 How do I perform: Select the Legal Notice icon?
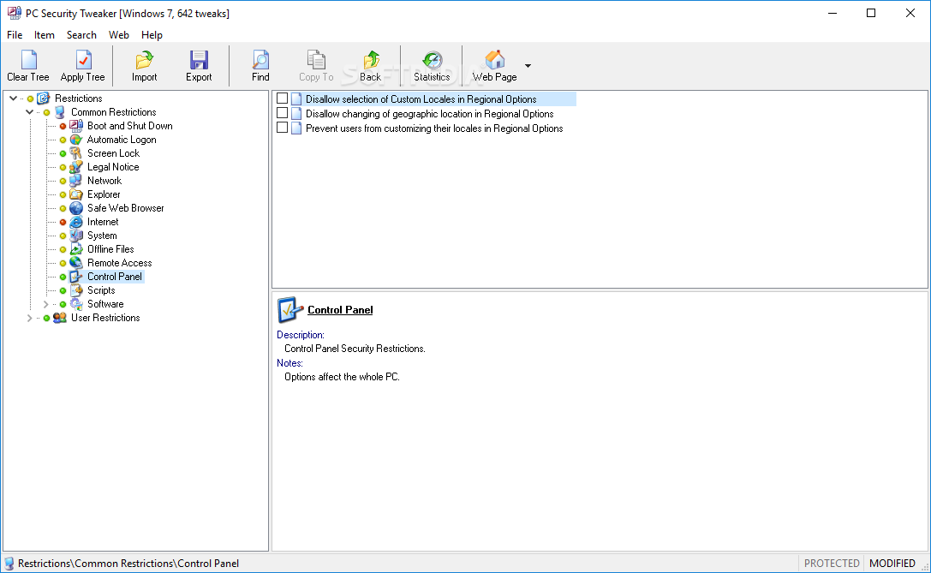tap(76, 167)
